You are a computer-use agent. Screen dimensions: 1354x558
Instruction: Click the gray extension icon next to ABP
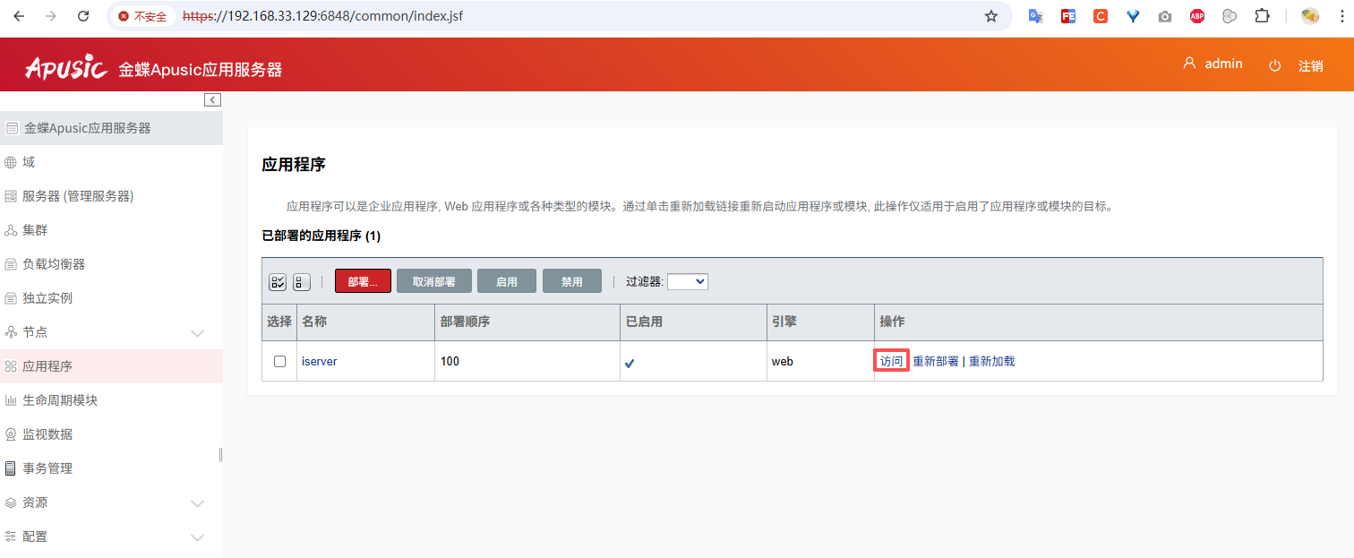(1230, 16)
